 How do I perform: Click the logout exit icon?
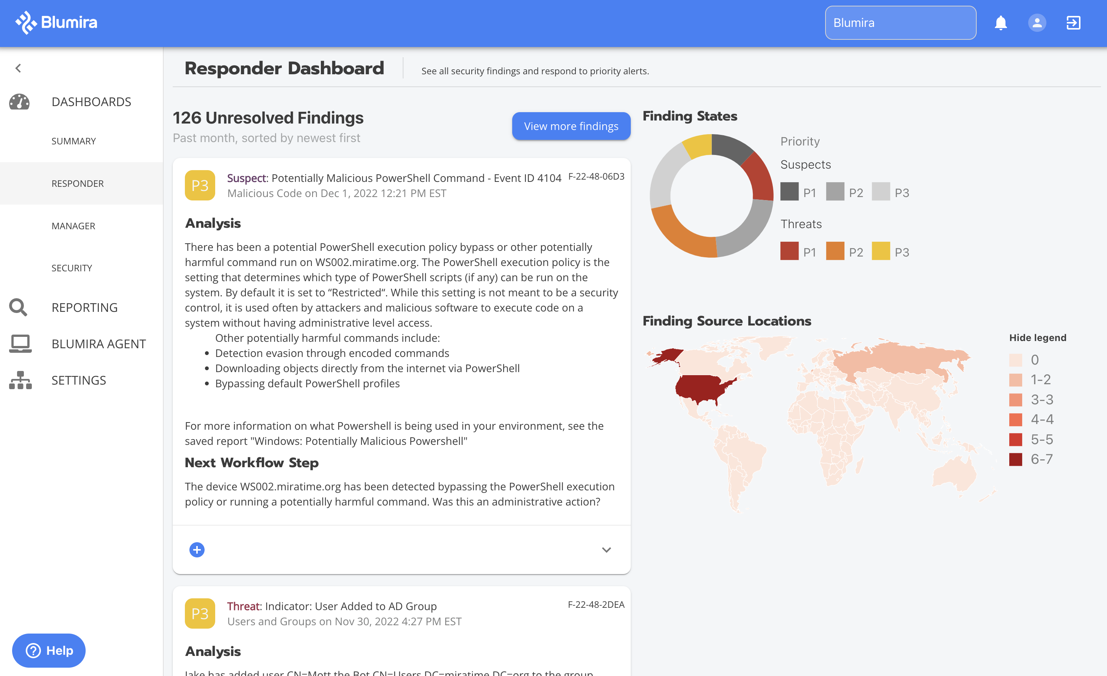tap(1073, 22)
